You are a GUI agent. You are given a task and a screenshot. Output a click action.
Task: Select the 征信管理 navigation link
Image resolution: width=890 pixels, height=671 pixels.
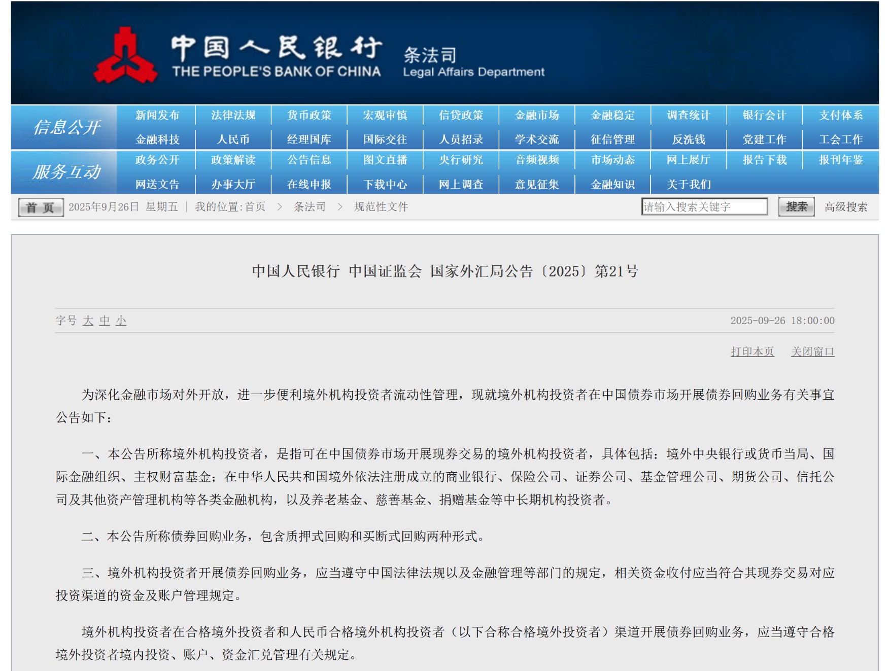point(613,139)
